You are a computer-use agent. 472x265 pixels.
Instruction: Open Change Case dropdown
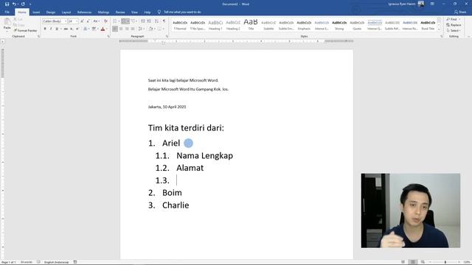tap(97, 21)
